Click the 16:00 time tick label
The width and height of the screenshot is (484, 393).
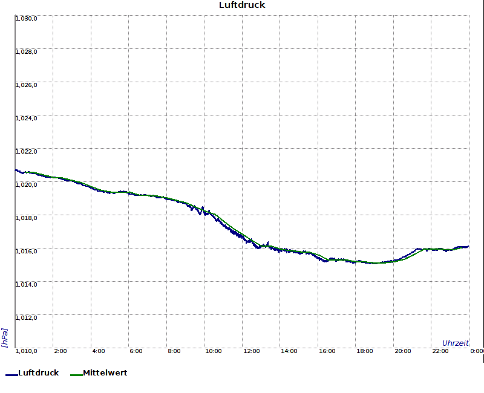click(x=327, y=351)
